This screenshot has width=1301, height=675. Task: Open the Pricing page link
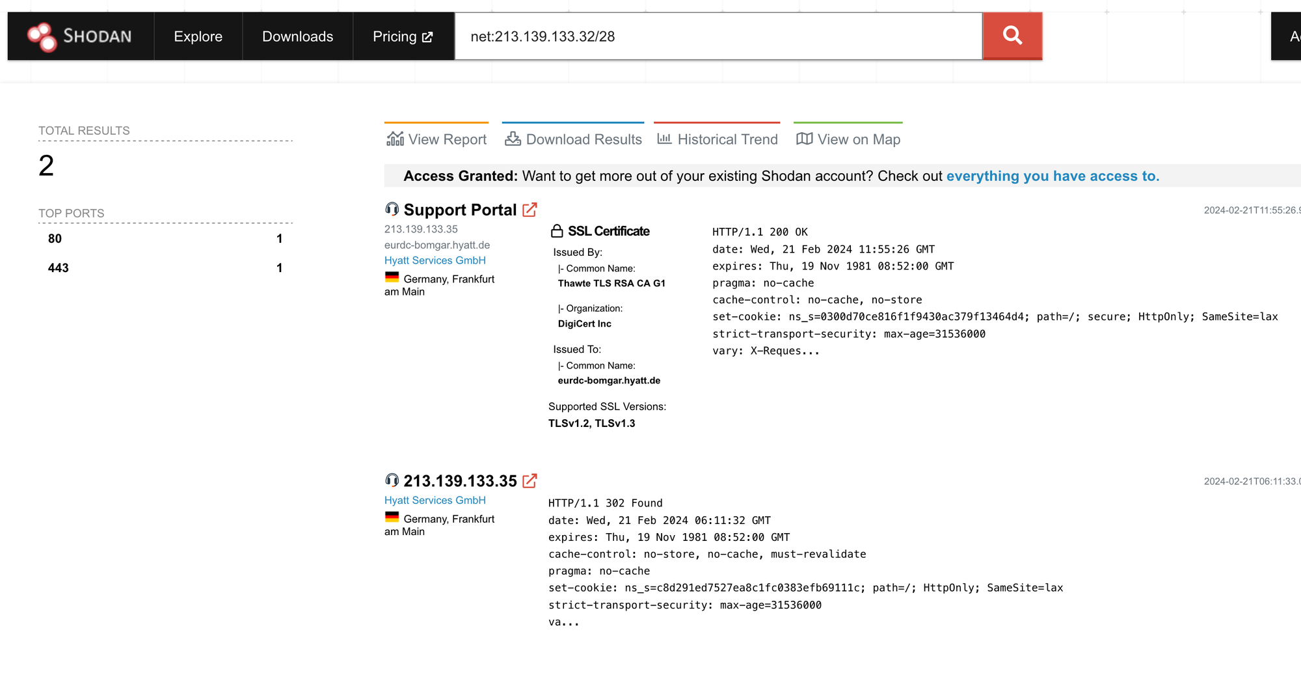402,36
